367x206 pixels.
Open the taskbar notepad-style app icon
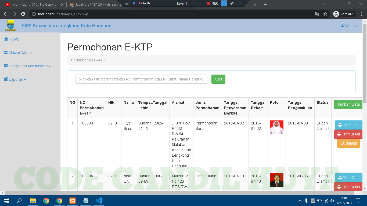85,200
